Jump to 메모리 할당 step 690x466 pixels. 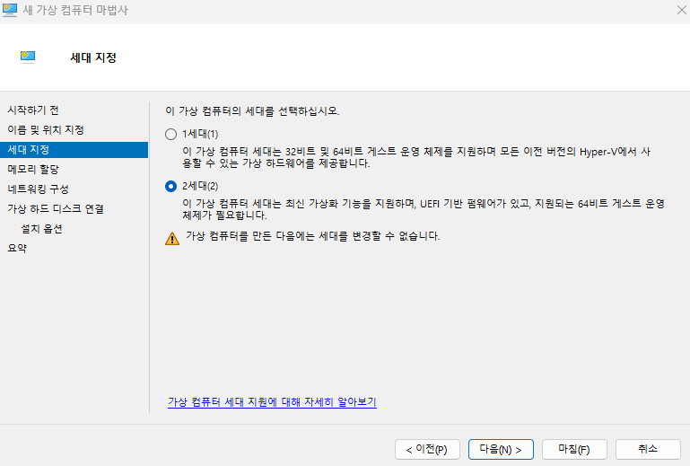point(33,169)
